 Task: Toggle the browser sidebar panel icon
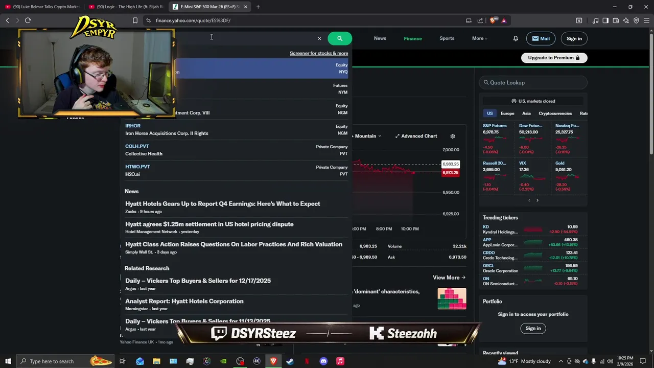pos(605,20)
